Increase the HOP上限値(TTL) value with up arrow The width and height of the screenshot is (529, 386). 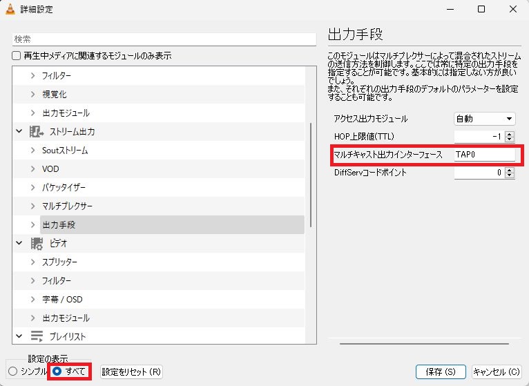tap(510, 134)
